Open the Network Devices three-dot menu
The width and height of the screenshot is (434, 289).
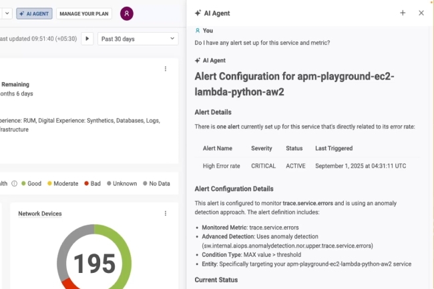pos(166,214)
